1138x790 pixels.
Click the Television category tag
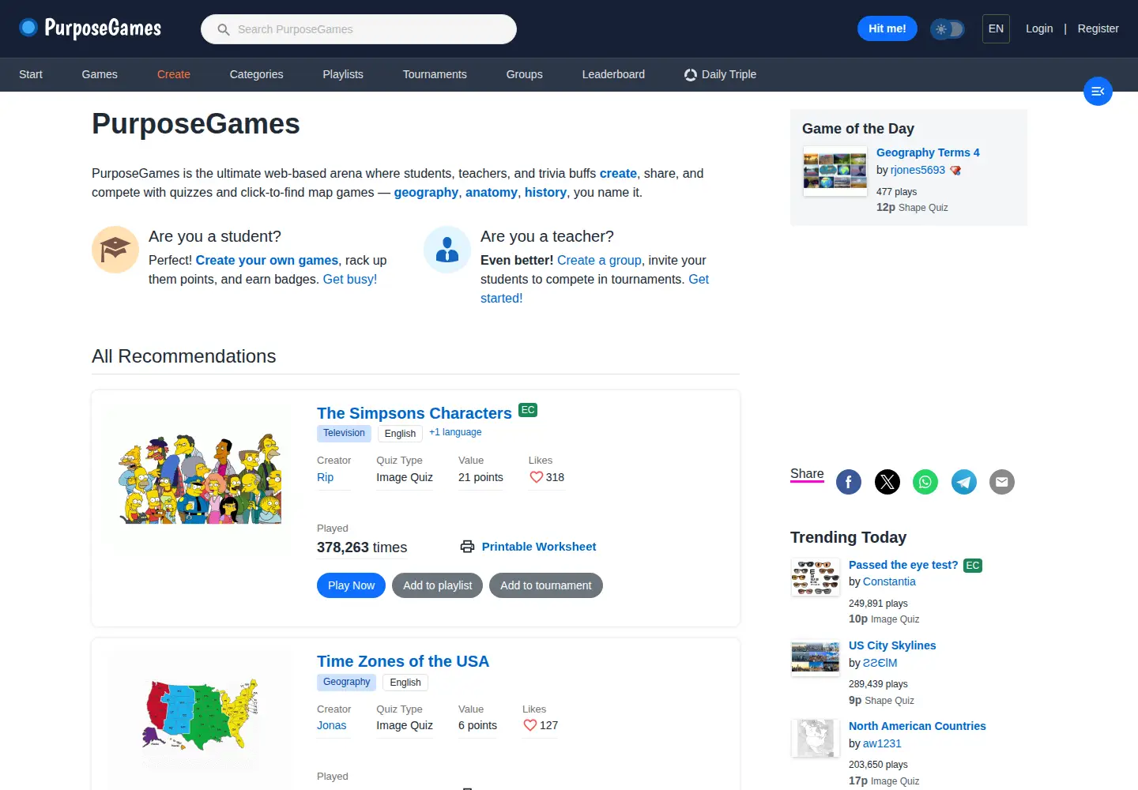(344, 433)
